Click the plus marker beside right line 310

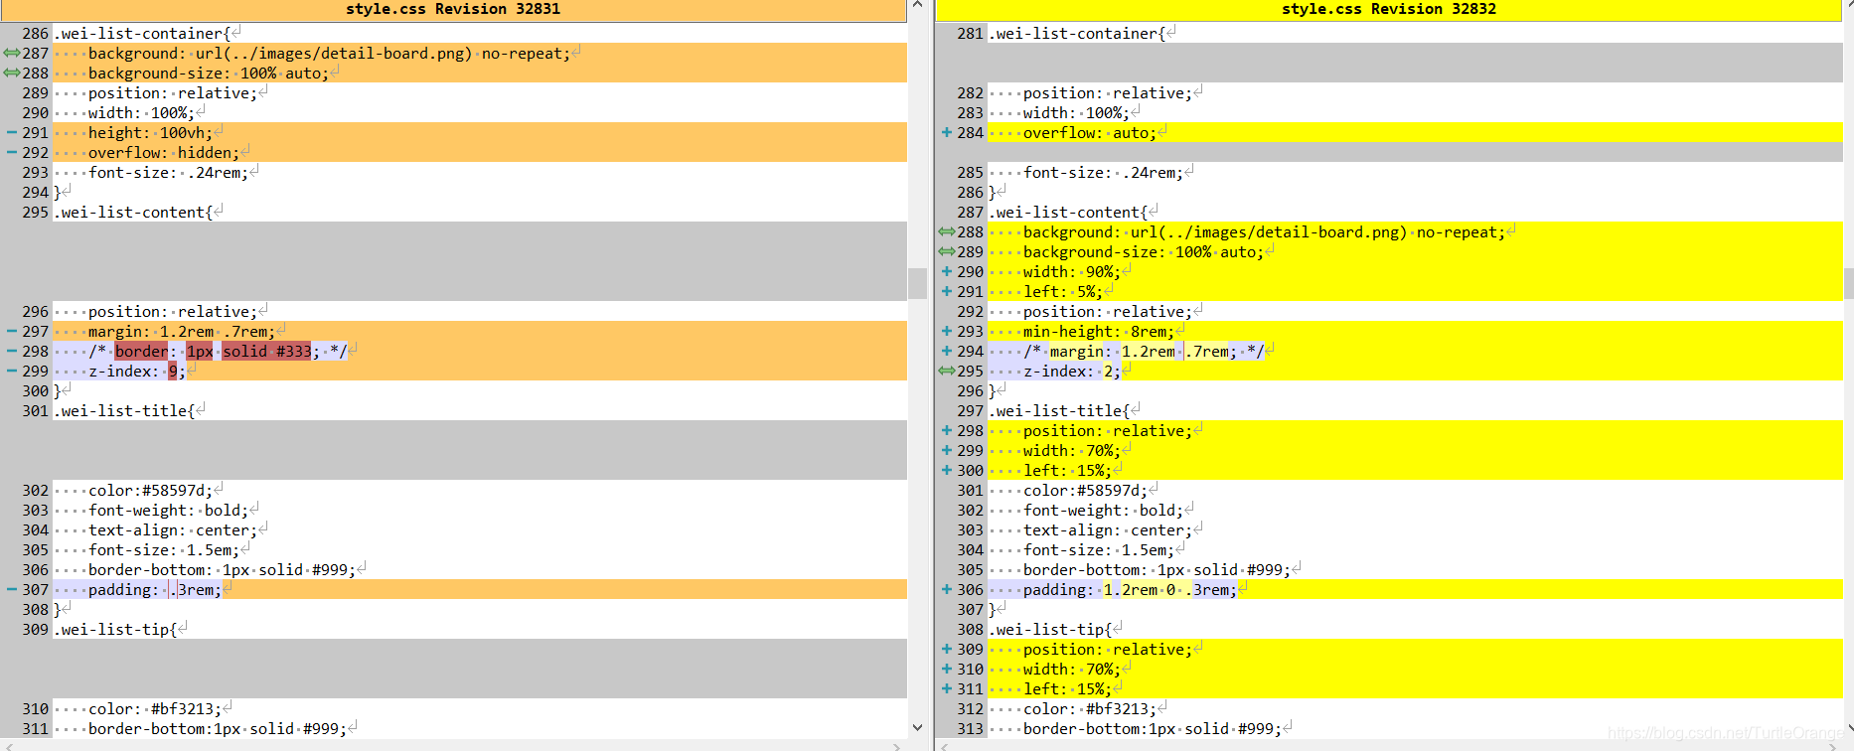click(x=947, y=669)
